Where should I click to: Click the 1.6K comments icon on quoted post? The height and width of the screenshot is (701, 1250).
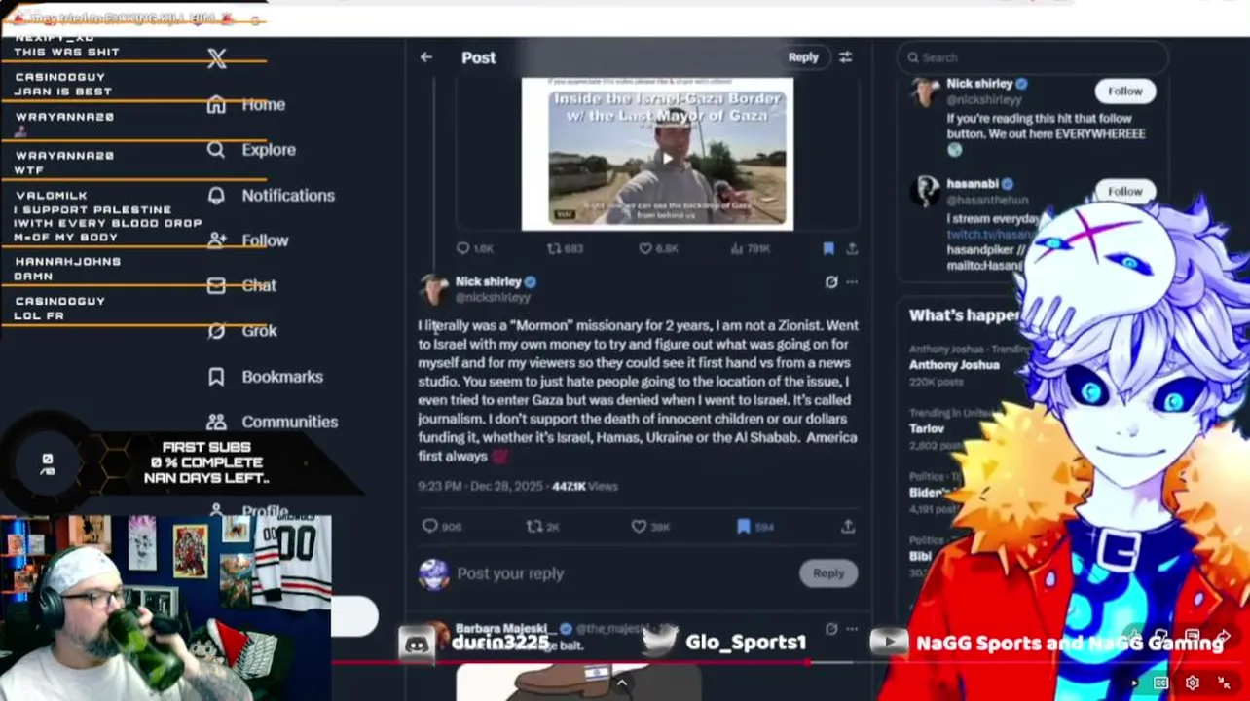[x=463, y=249]
